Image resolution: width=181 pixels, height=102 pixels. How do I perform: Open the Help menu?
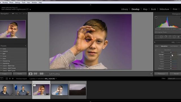click(40, 3)
